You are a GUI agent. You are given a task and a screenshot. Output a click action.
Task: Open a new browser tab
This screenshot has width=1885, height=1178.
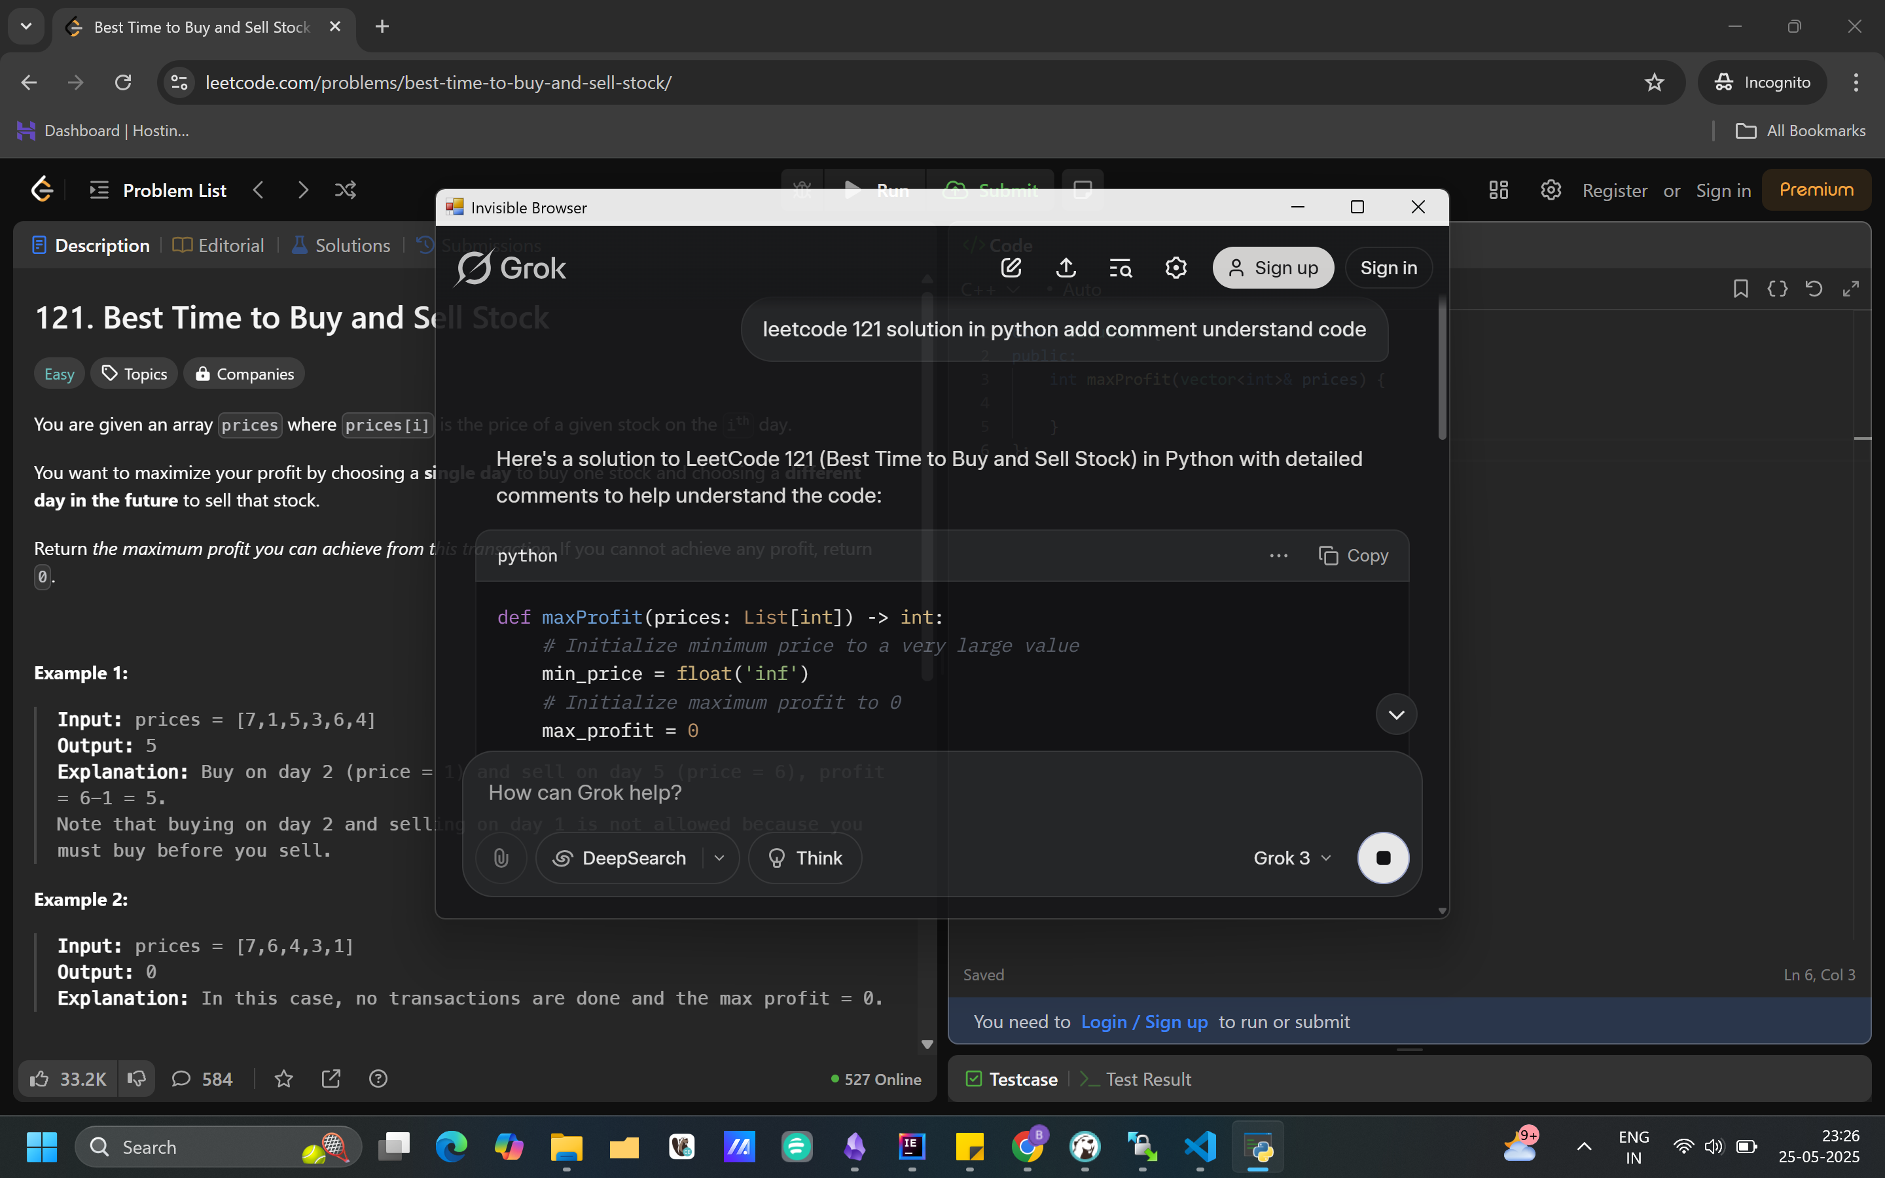pos(382,26)
